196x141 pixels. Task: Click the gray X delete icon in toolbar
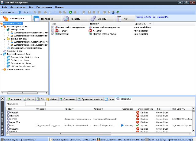tap(84, 12)
